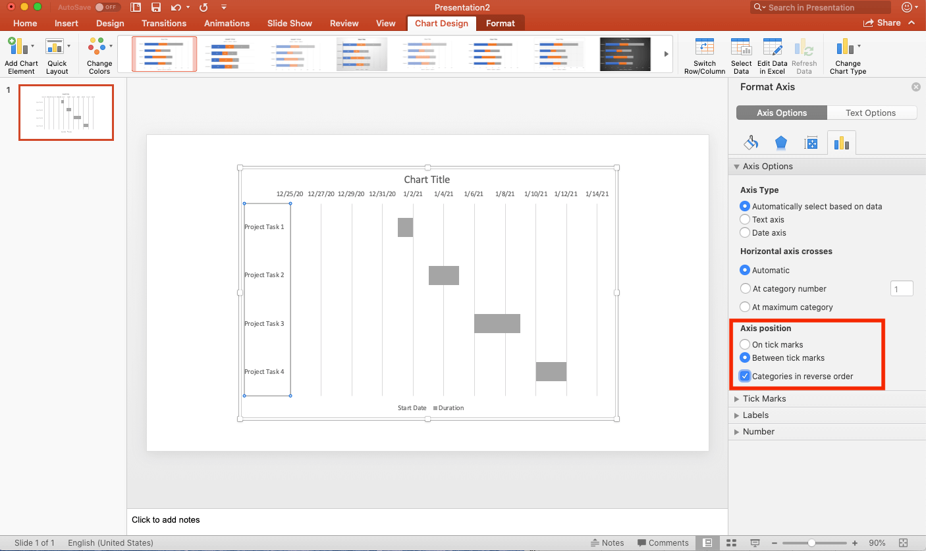The height and width of the screenshot is (551, 926).
Task: Select the Effects pentagon icon
Action: coord(781,142)
